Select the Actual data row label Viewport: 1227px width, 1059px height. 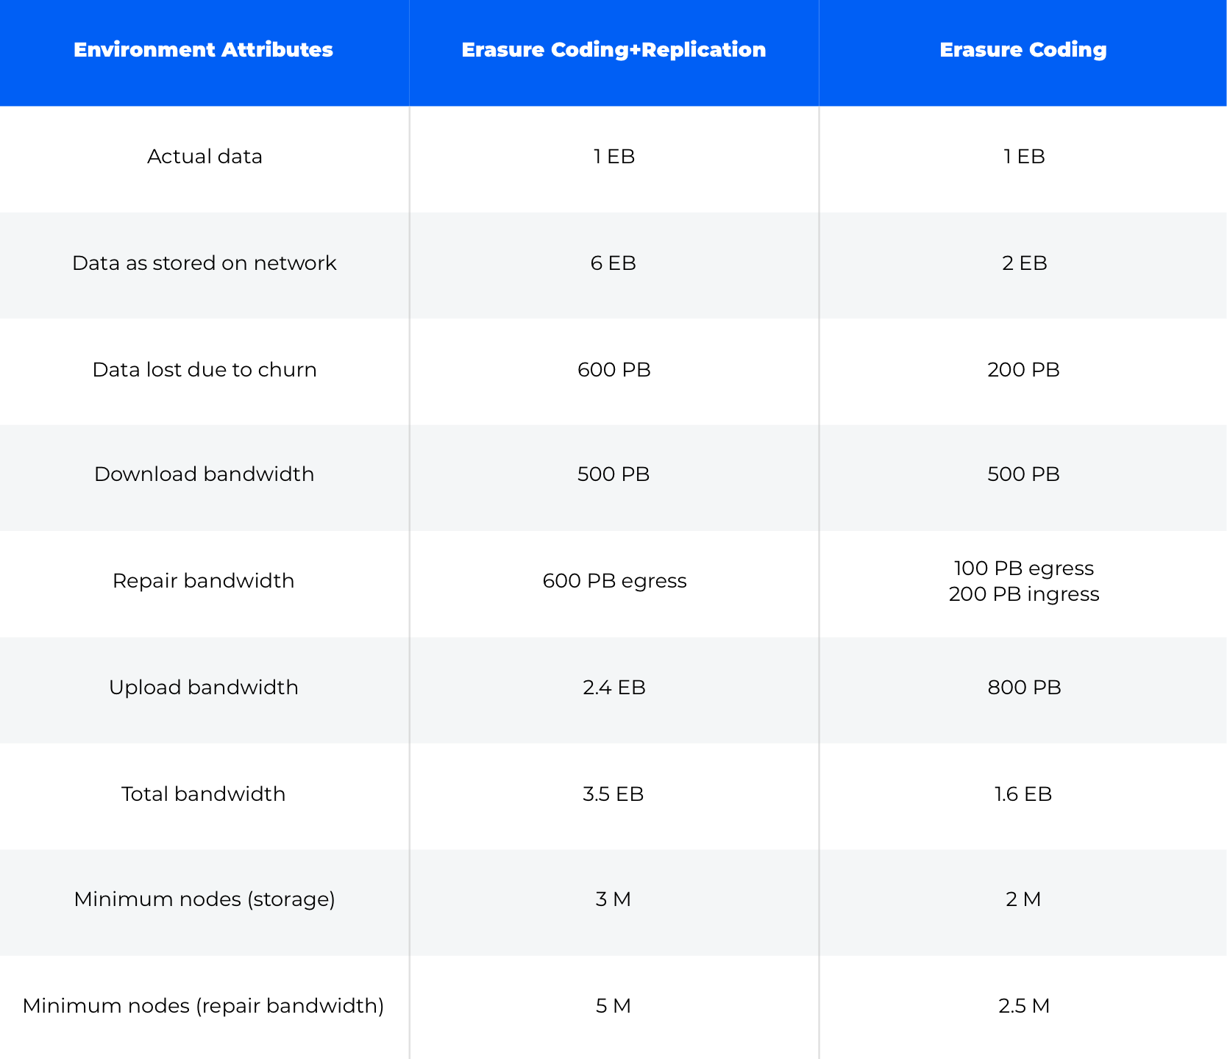click(x=204, y=157)
